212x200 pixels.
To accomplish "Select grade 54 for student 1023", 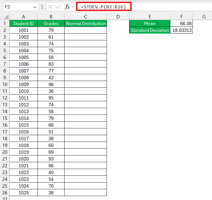I will click(51, 179).
